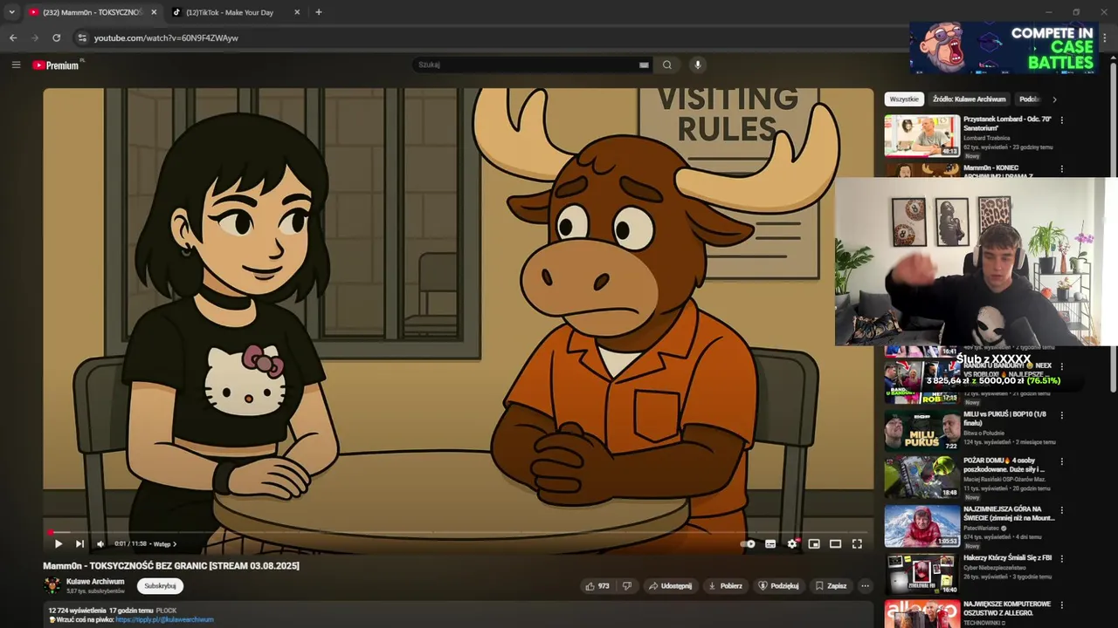Screen dimensions: 1118x628
Task: Subscribe using the Subskrybuj button
Action: pos(160,586)
